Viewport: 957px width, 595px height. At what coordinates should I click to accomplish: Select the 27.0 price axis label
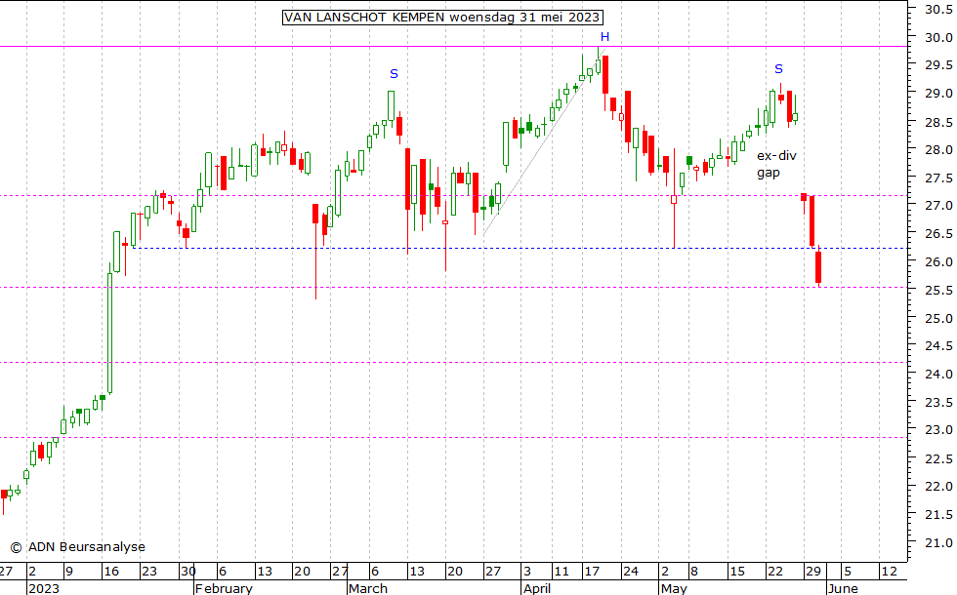click(x=938, y=206)
